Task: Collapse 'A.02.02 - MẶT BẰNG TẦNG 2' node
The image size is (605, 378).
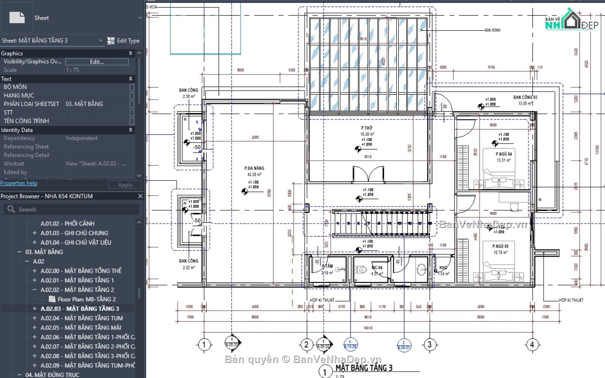Action: (x=34, y=290)
